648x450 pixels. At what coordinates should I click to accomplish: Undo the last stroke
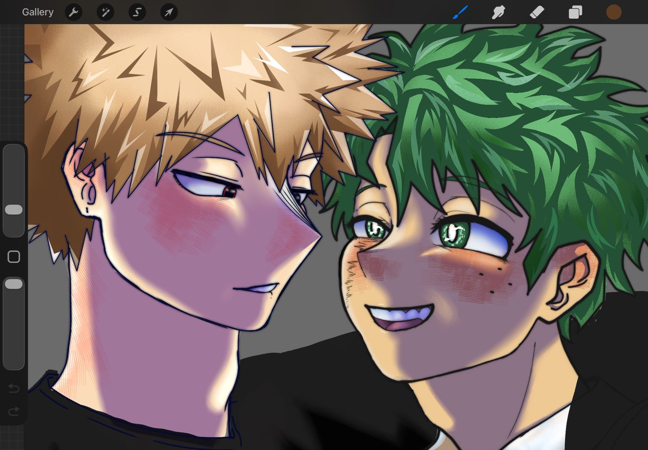click(x=14, y=388)
